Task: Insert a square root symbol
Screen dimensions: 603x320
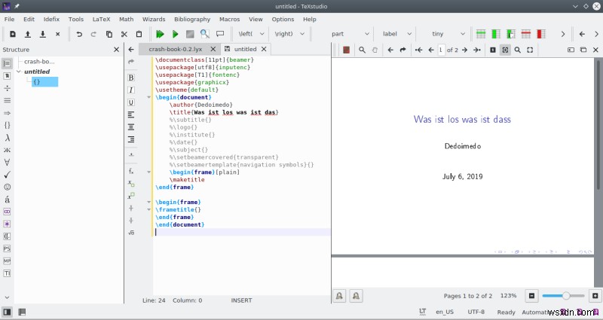Action: 131,233
